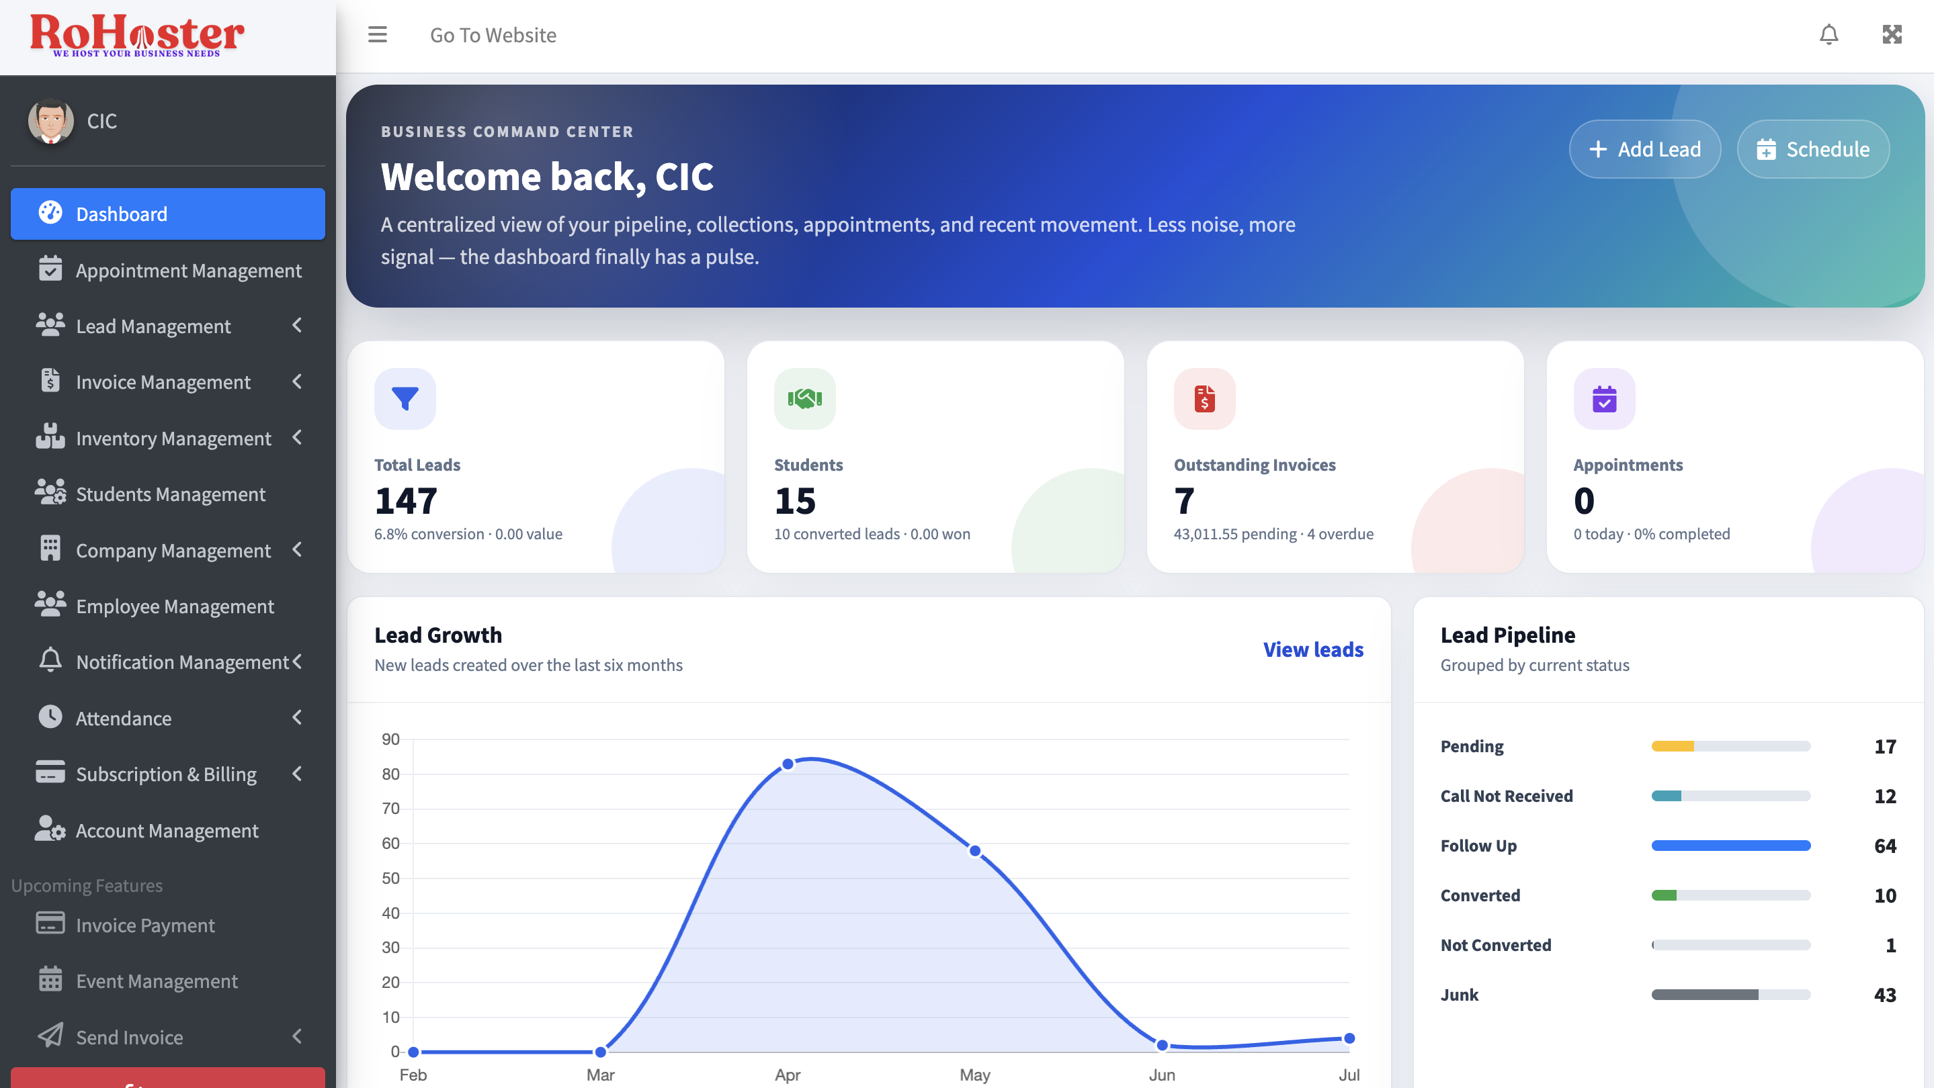This screenshot has height=1088, width=1934.
Task: Click the hamburger menu toggle icon
Action: (x=378, y=34)
